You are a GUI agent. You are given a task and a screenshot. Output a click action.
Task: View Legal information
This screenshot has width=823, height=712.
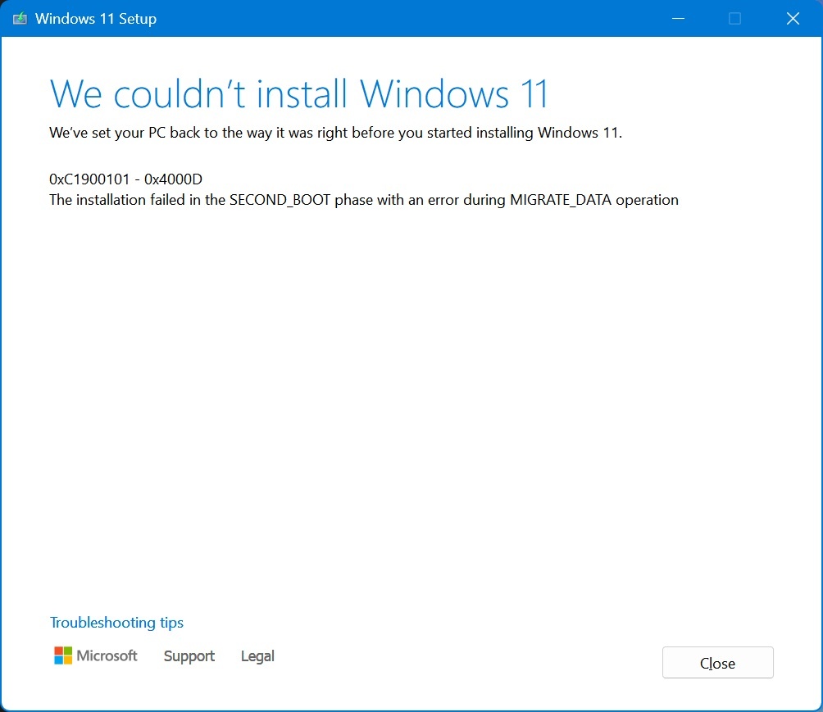(257, 656)
